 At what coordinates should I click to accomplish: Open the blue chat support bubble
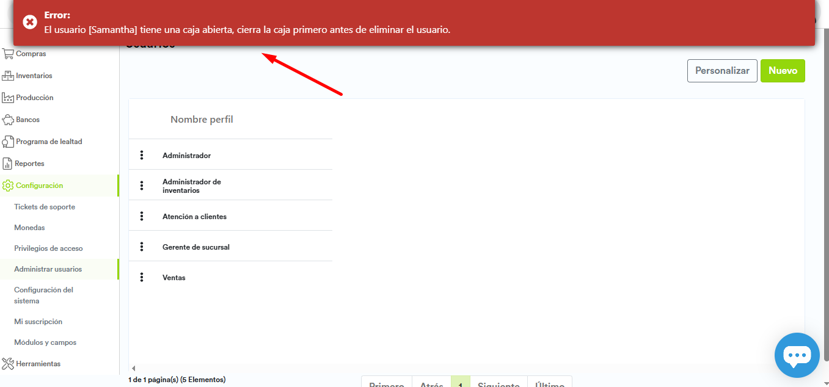[x=797, y=355]
